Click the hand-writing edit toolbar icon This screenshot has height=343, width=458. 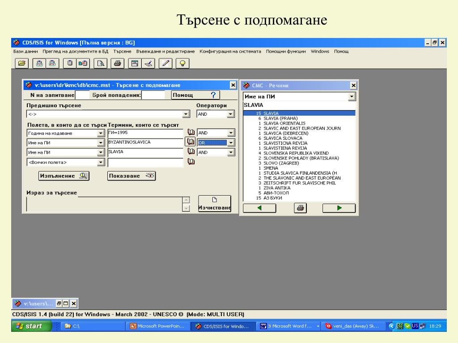pyautogui.click(x=148, y=63)
